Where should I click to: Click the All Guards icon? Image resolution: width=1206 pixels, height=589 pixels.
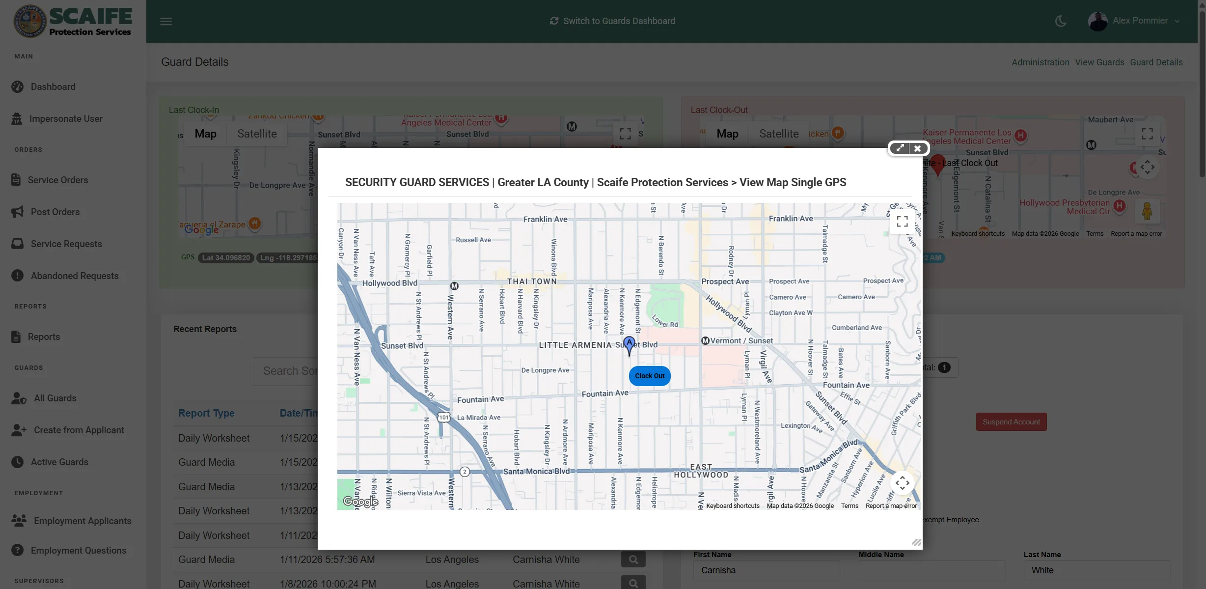[x=19, y=398]
